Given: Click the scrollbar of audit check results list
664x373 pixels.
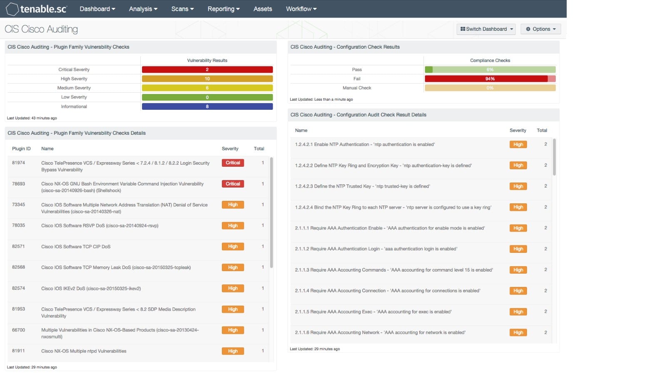Looking at the screenshot, I should coord(555,157).
